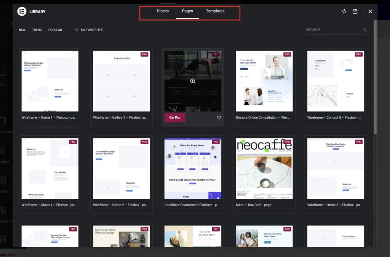
Task: Favorite the fitness template via its heart icon
Action: pos(219,117)
